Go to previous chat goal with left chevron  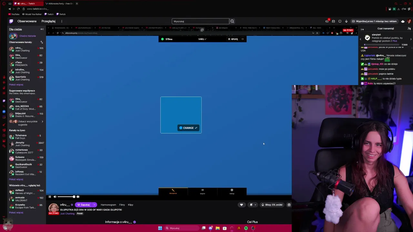pyautogui.click(x=361, y=39)
